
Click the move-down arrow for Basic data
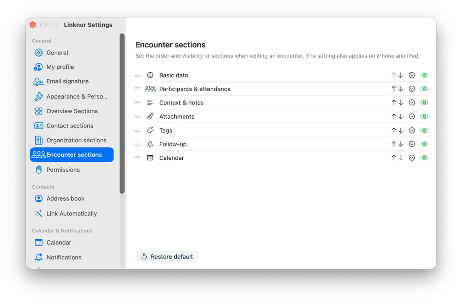[401, 76]
